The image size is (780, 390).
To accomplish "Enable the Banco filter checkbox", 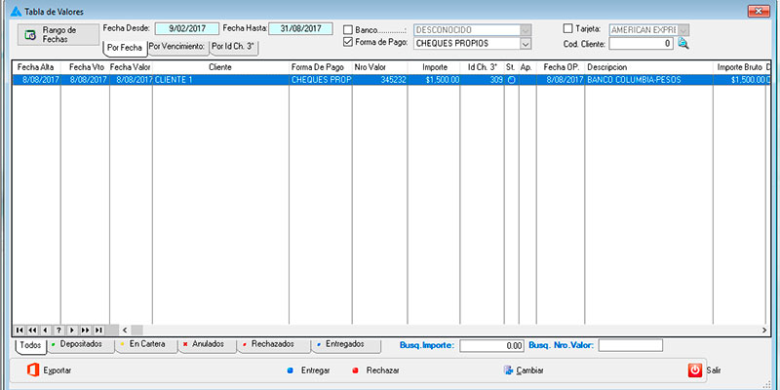I will (349, 29).
